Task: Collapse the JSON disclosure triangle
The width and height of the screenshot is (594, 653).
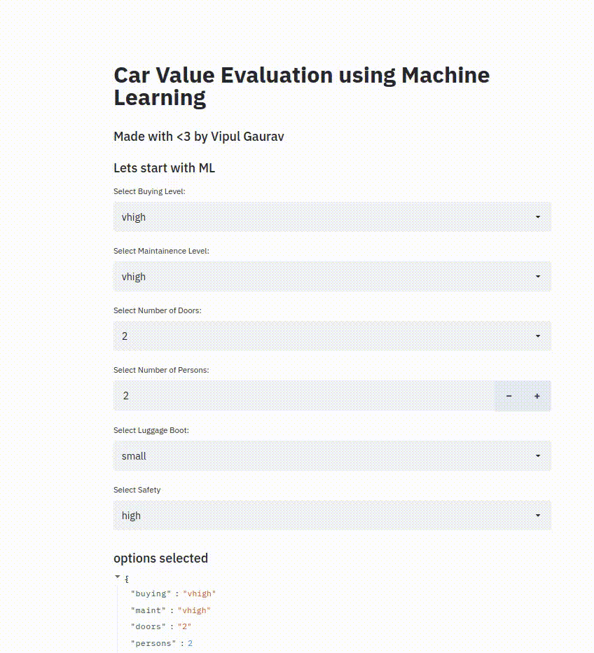Action: (118, 577)
